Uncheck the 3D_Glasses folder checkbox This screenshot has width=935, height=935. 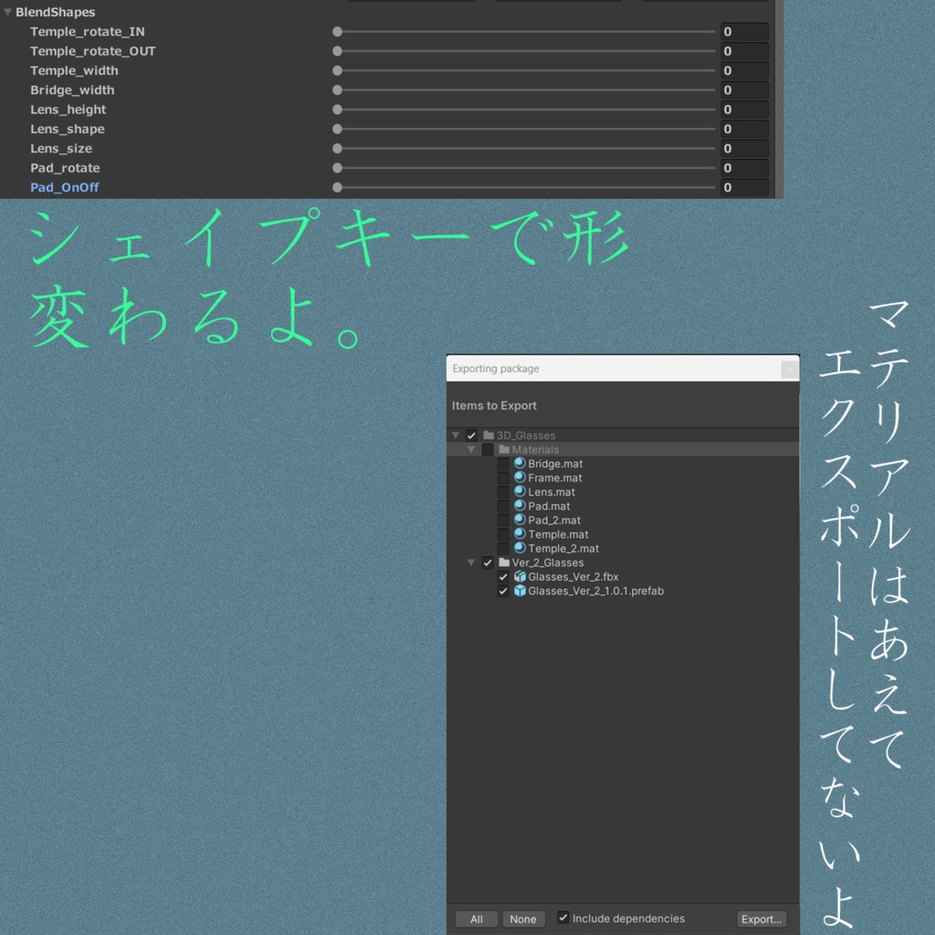(x=471, y=436)
